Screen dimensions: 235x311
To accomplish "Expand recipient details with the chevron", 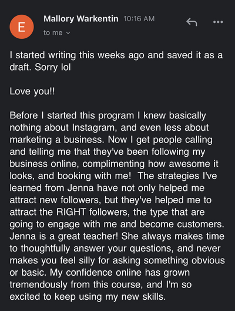I will [x=68, y=33].
